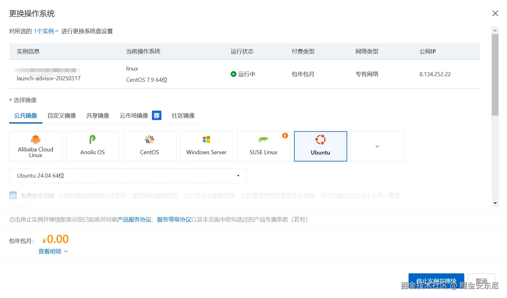Click the green running status icon
Image resolution: width=507 pixels, height=298 pixels.
click(x=234, y=74)
